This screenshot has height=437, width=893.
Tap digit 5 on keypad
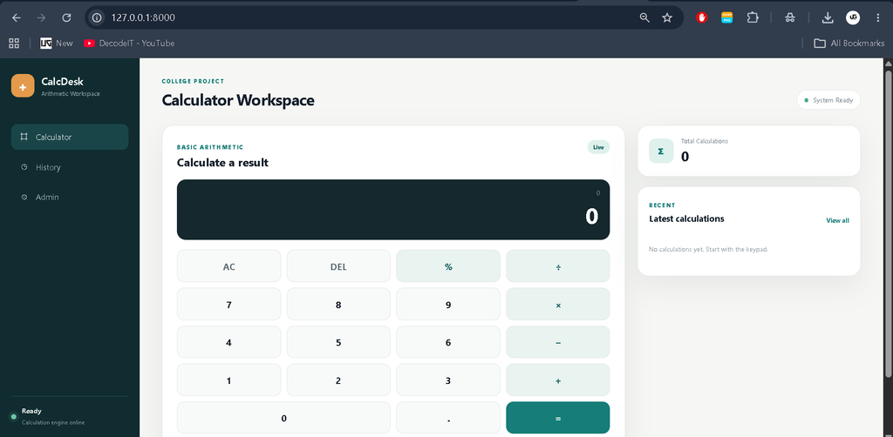coord(338,343)
